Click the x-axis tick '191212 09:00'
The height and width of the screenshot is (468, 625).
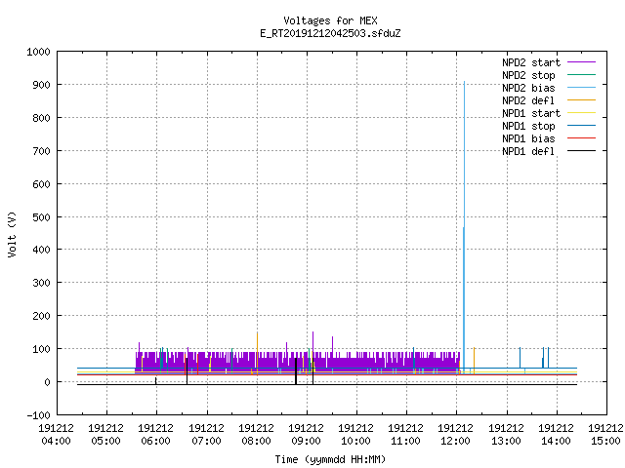tap(306, 435)
